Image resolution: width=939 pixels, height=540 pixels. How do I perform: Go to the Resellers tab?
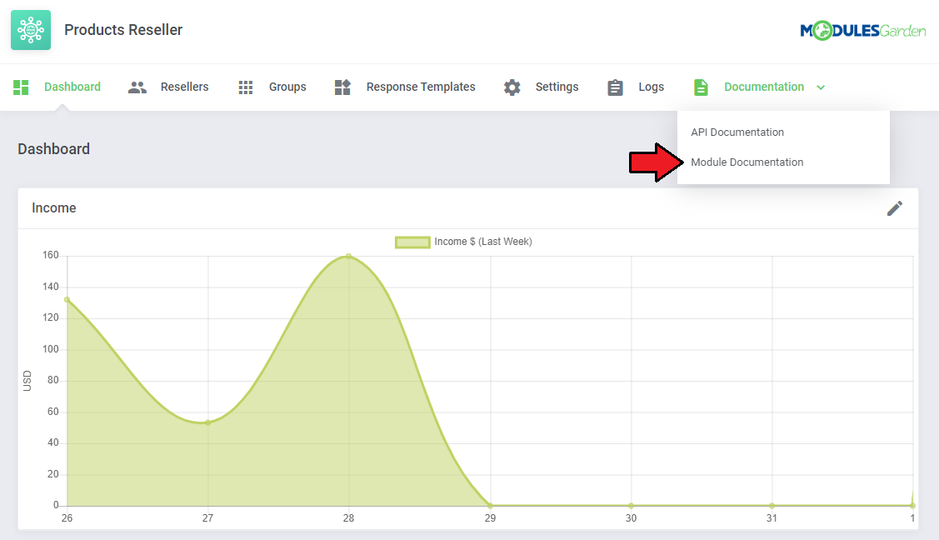tap(184, 87)
